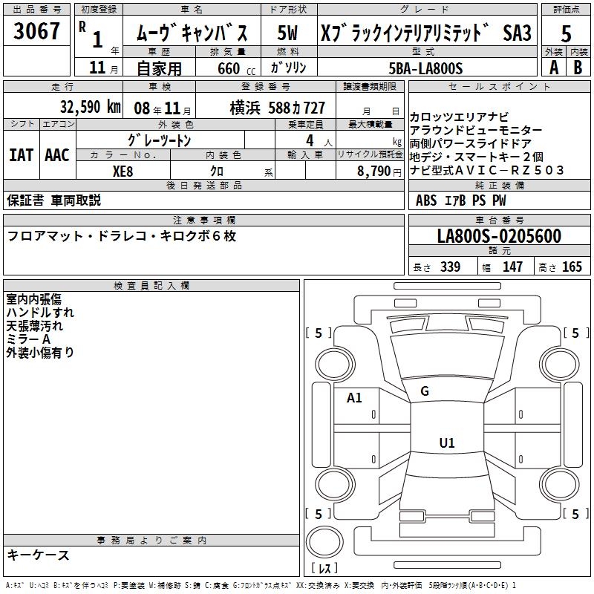Click exterior color グレーツートン
Image resolution: width=594 pixels, height=594 pixels.
pos(159,140)
